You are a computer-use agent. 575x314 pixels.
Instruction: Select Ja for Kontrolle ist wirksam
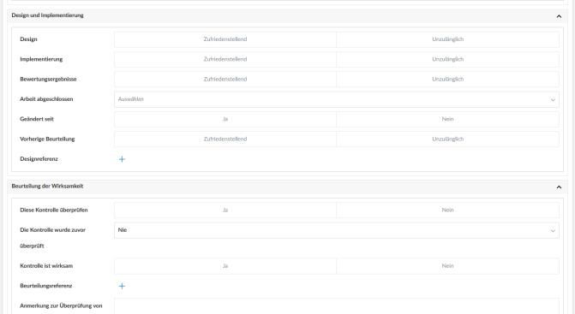coord(225,266)
